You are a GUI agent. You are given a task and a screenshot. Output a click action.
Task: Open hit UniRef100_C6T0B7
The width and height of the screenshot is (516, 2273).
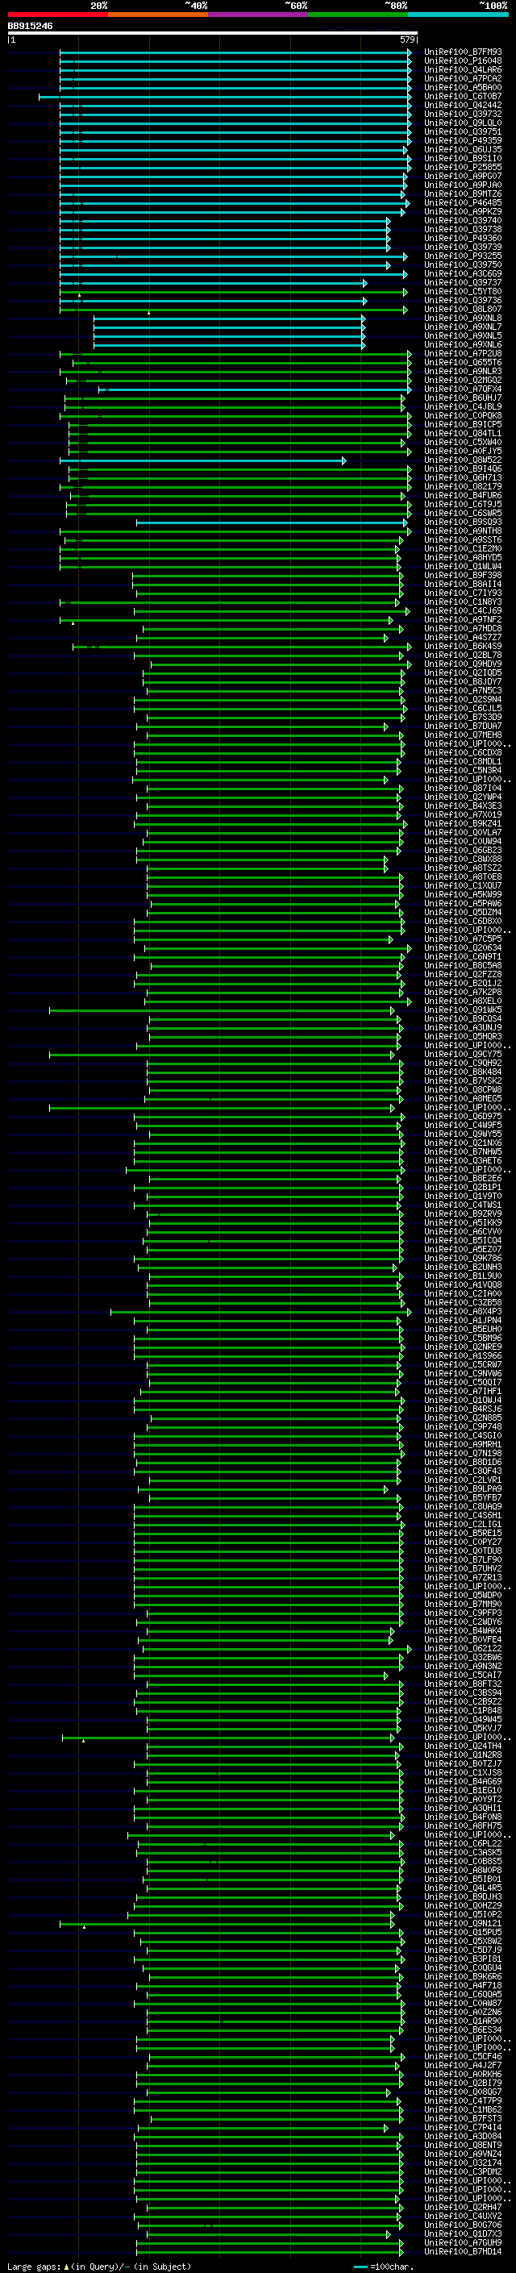463,96
